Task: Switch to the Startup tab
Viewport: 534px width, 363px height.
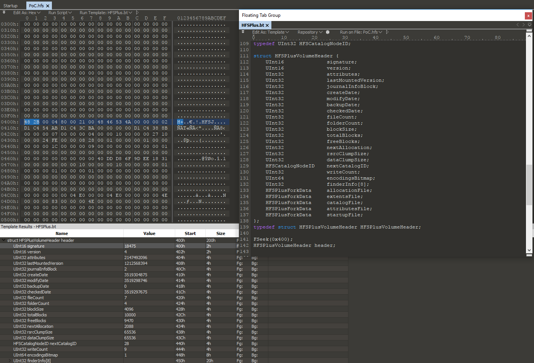Action: tap(11, 6)
